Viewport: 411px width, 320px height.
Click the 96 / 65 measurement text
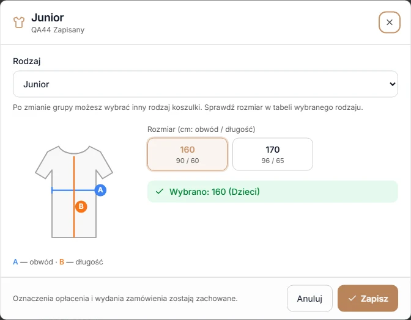coord(273,161)
